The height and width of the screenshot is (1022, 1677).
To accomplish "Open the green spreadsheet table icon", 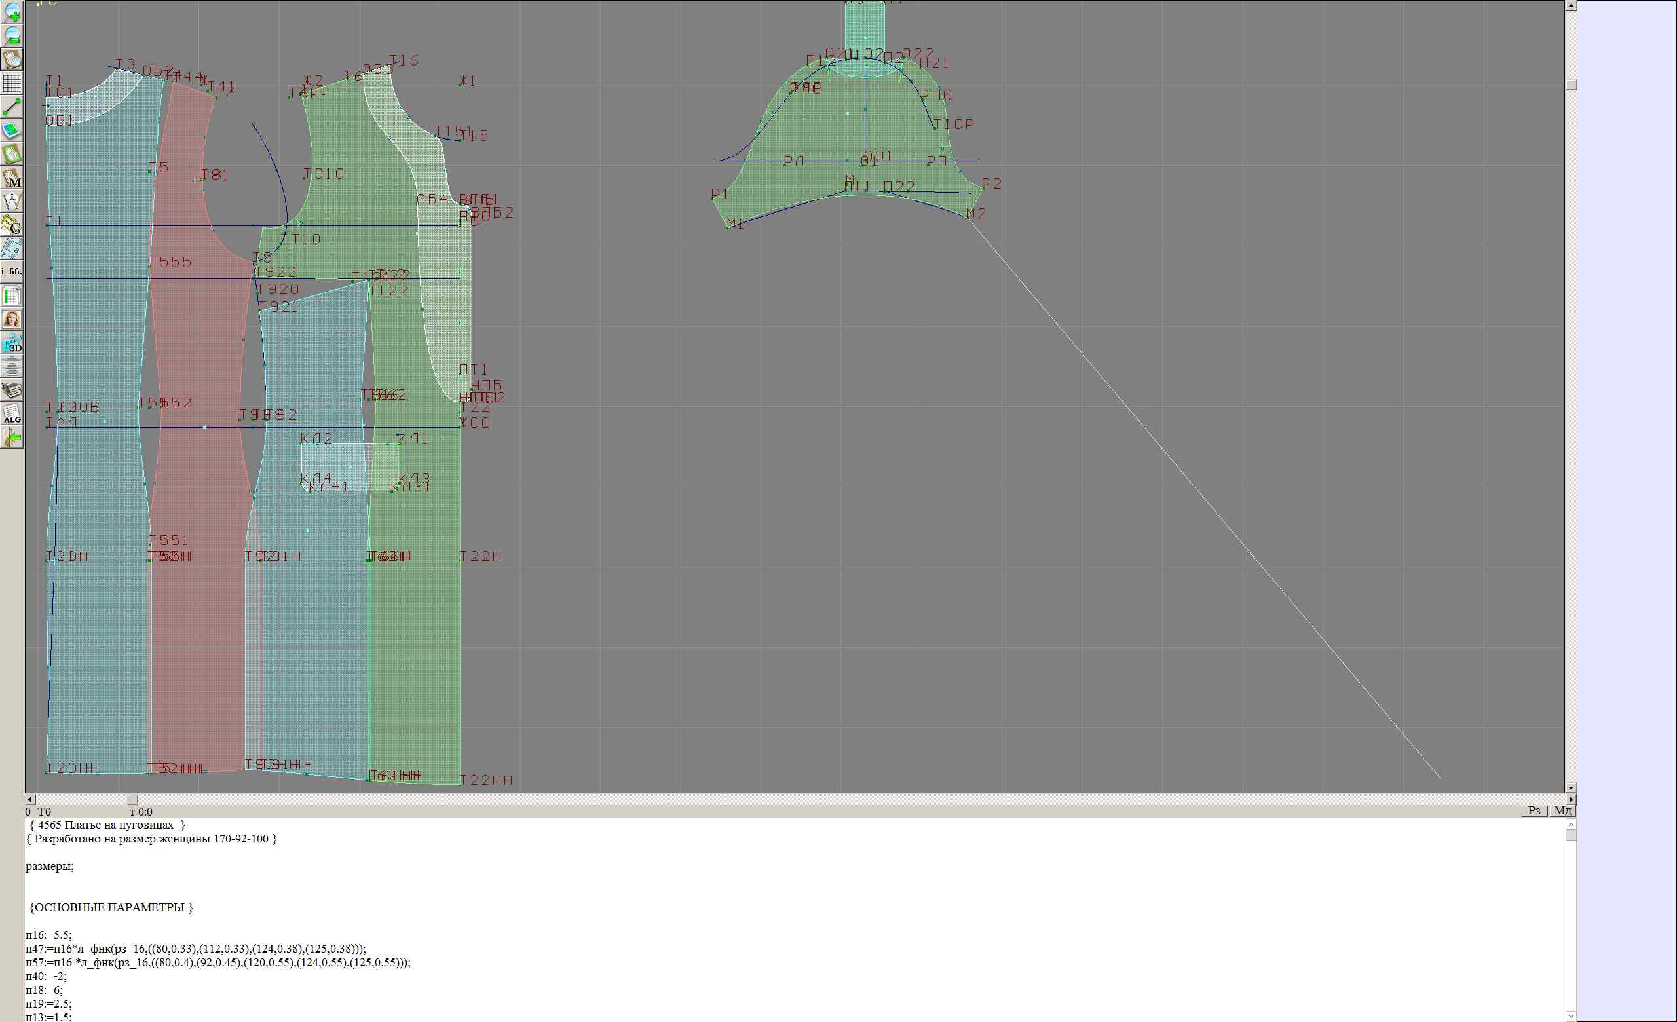I will [x=12, y=296].
